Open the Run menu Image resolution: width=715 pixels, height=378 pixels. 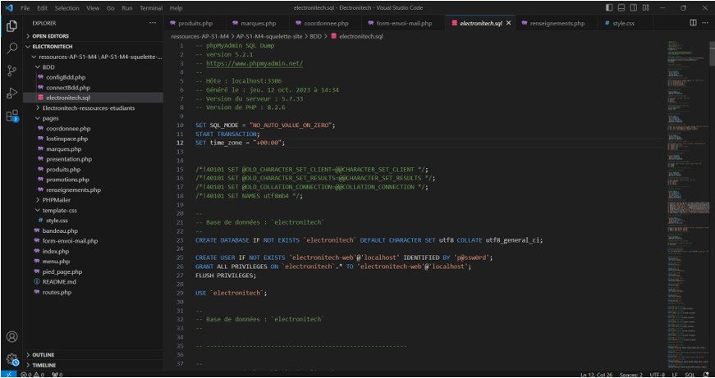click(127, 8)
